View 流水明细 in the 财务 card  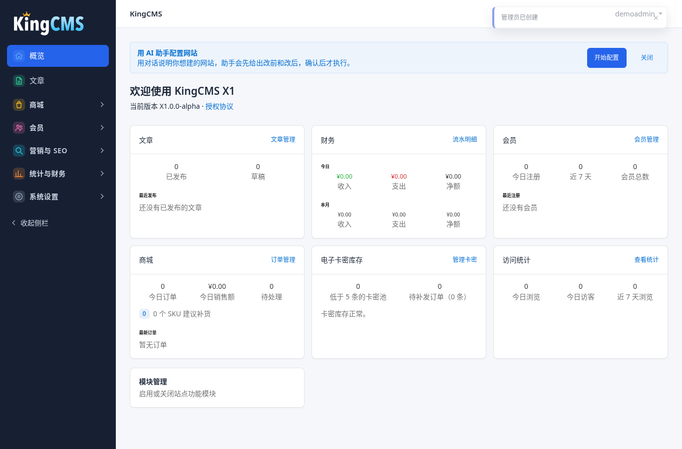(x=465, y=140)
